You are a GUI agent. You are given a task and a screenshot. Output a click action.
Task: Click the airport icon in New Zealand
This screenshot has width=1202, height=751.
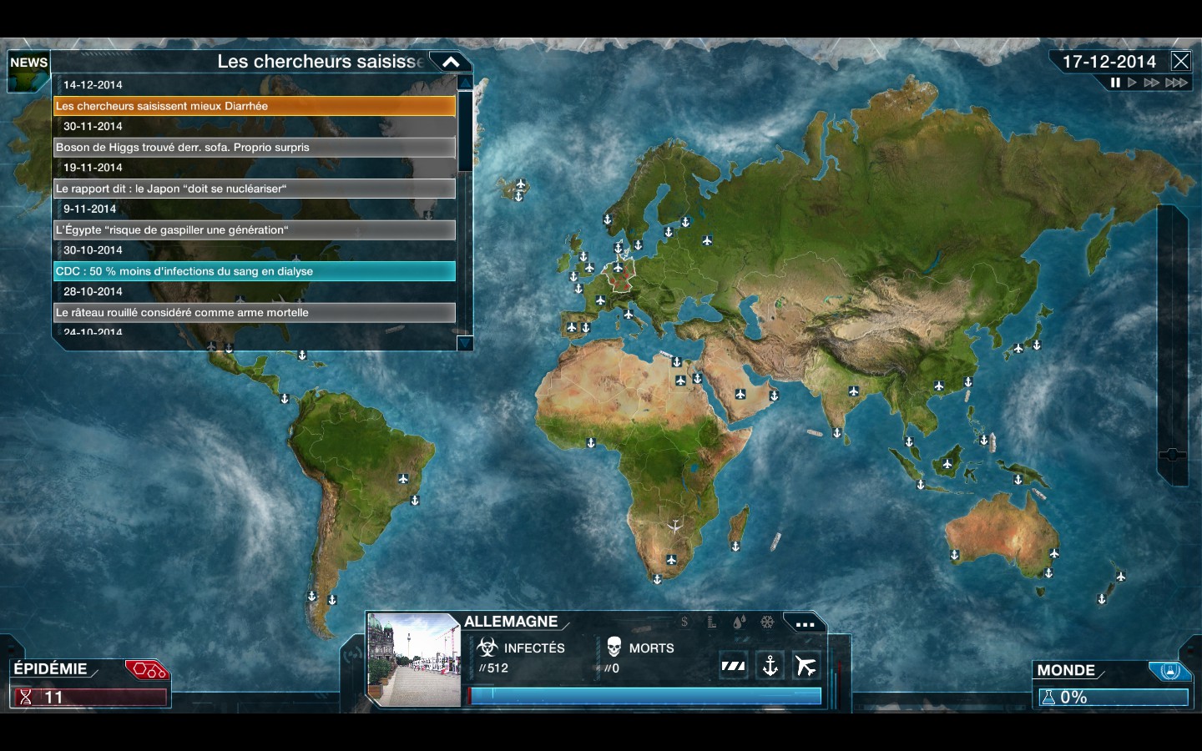pyautogui.click(x=1121, y=577)
